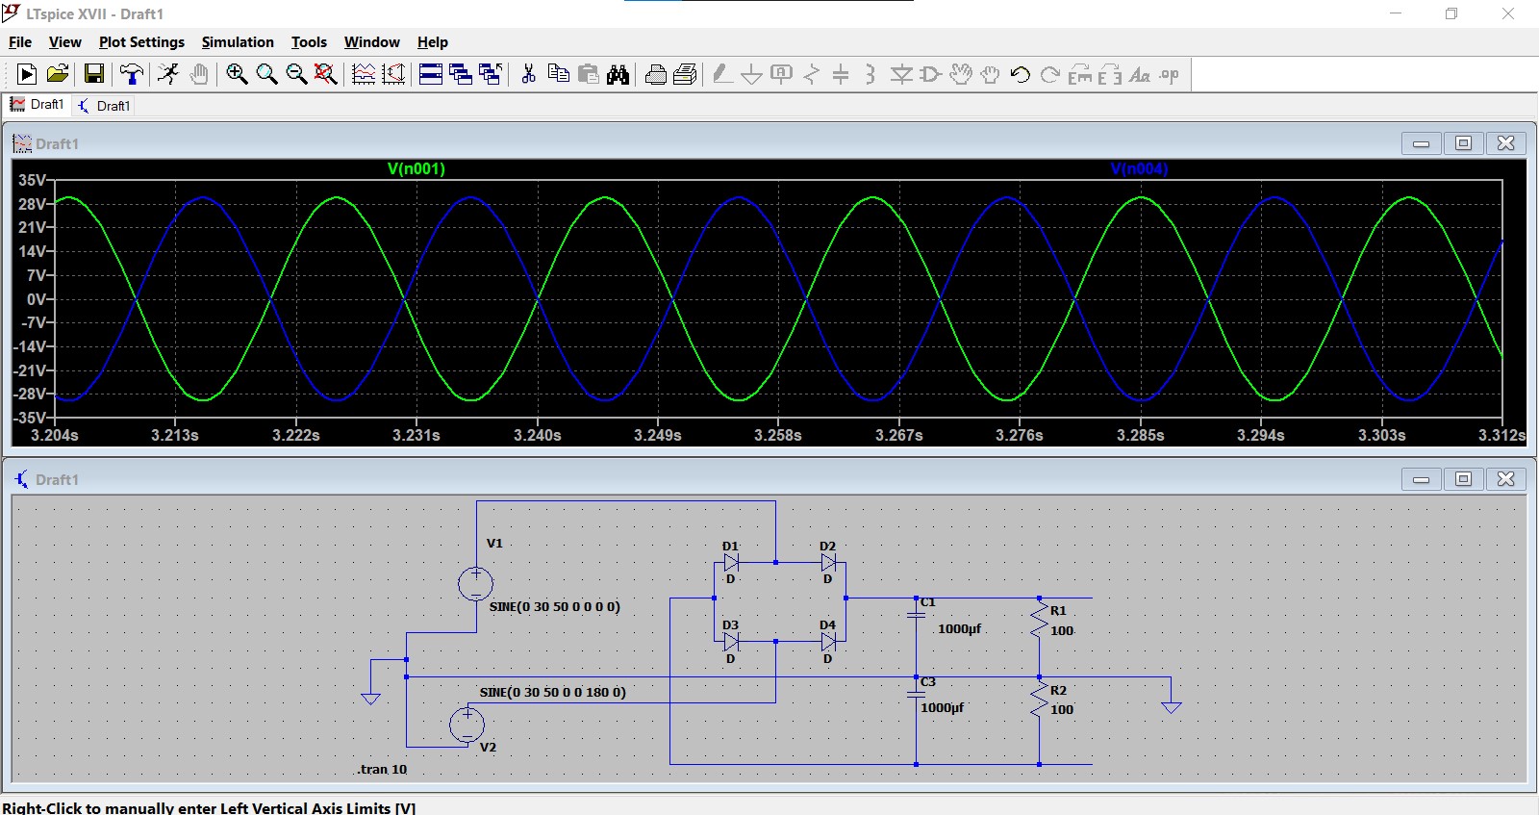Click the New Schematic toolbar icon
The height and width of the screenshot is (815, 1539).
pyautogui.click(x=27, y=74)
